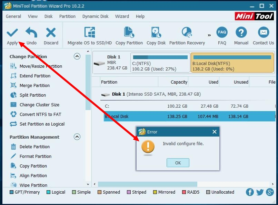This screenshot has height=205, width=278.
Task: Click the 27.48 GB used value
Action: pyautogui.click(x=209, y=106)
